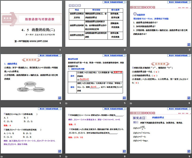Screen dimensions: 192x158
Task: Select slide 2 with the 考点 table
Action: click(96, 24)
